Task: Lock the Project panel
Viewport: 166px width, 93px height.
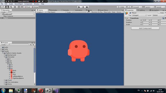Action: pyautogui.click(x=32, y=43)
